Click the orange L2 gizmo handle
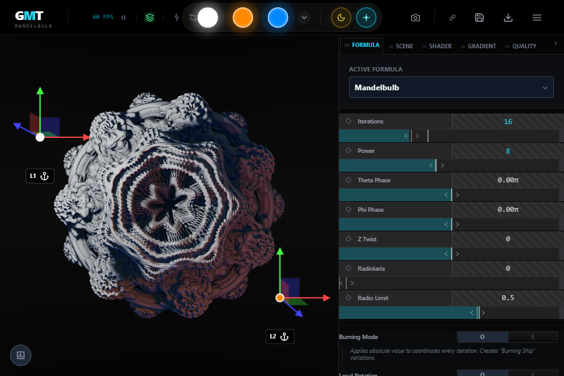 280,298
